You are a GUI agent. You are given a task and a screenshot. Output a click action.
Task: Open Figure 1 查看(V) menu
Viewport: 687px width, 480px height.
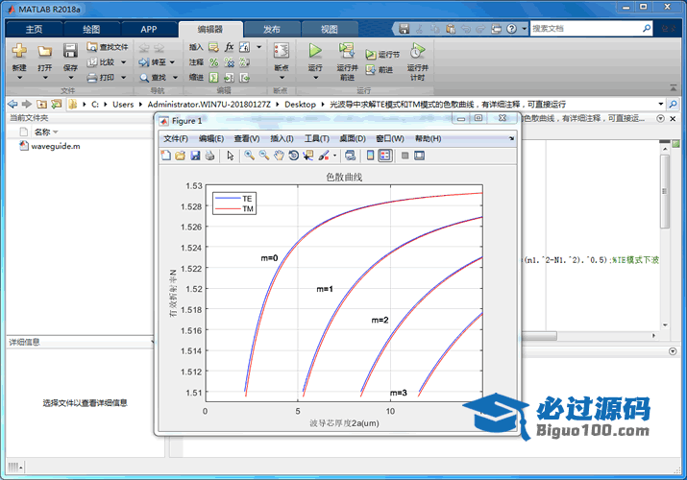pyautogui.click(x=247, y=138)
